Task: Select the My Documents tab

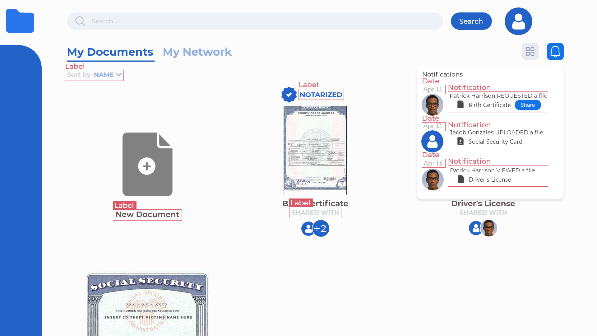Action: tap(110, 52)
